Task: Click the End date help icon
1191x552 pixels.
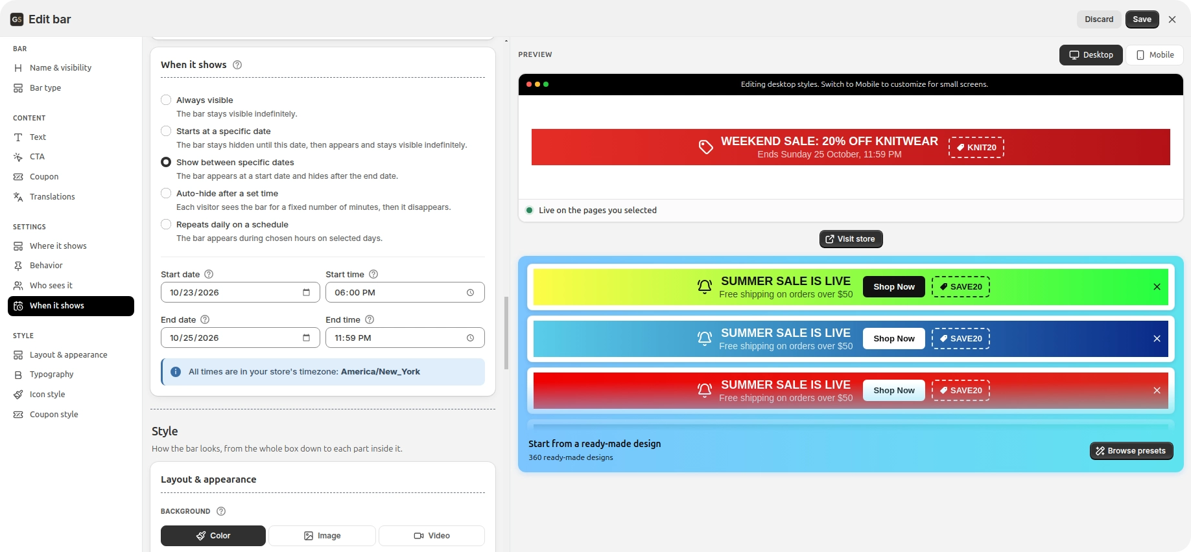Action: (205, 319)
